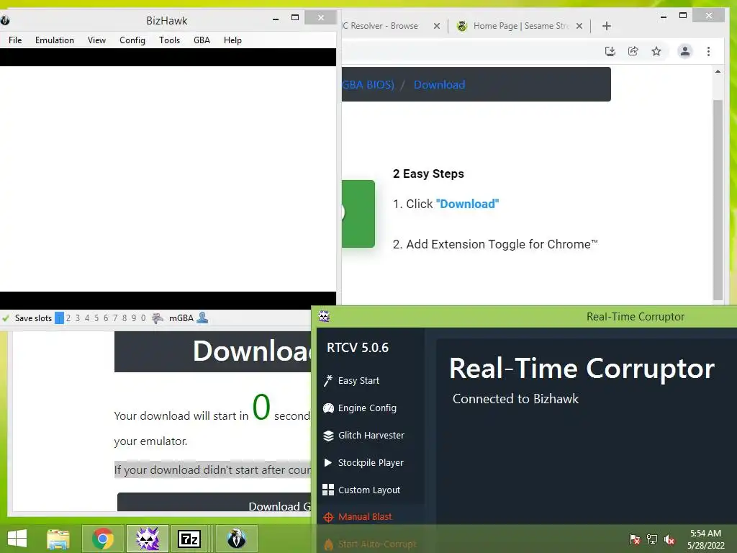Screen dimensions: 737x553
Task: Click the Download G button in lower browser
Action: tap(214, 502)
